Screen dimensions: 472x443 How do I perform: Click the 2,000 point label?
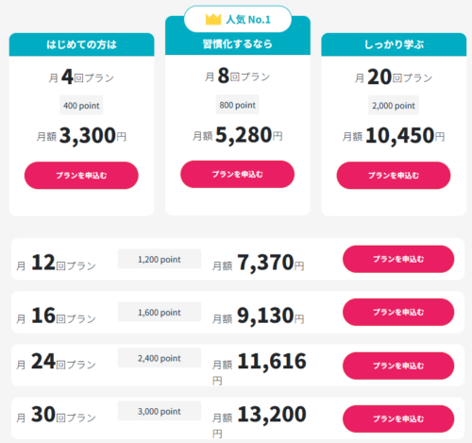tap(394, 105)
